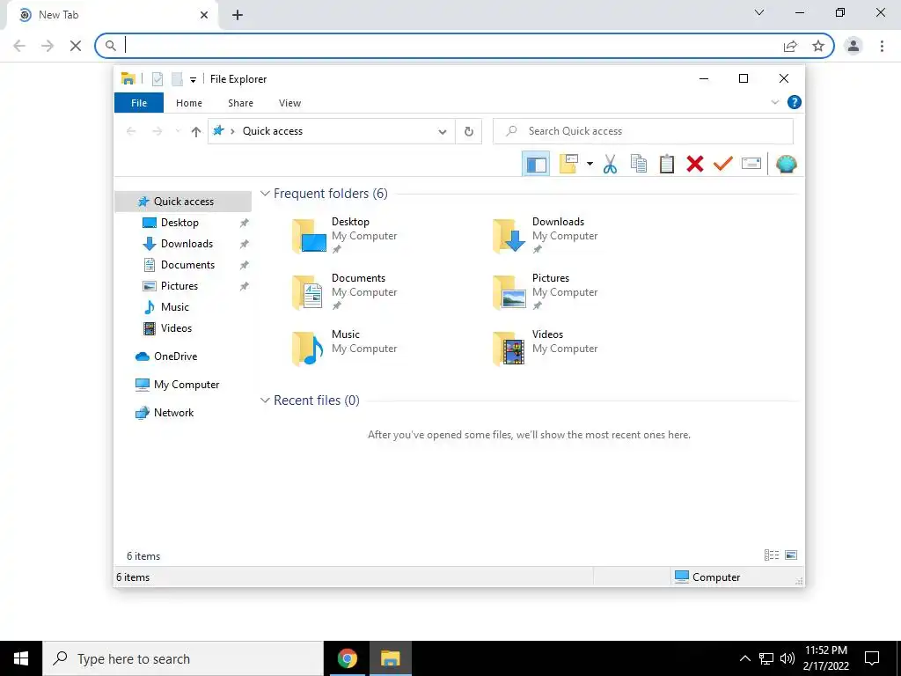This screenshot has width=901, height=676.
Task: Open the recent locations dropdown arrow
Action: pyautogui.click(x=178, y=132)
